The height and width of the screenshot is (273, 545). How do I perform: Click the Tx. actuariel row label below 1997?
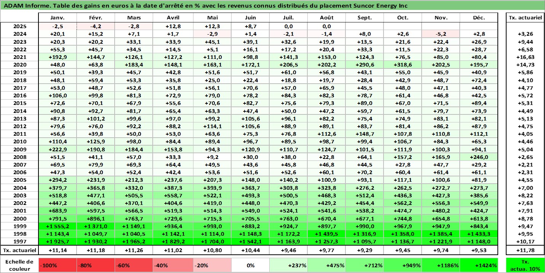(19, 250)
